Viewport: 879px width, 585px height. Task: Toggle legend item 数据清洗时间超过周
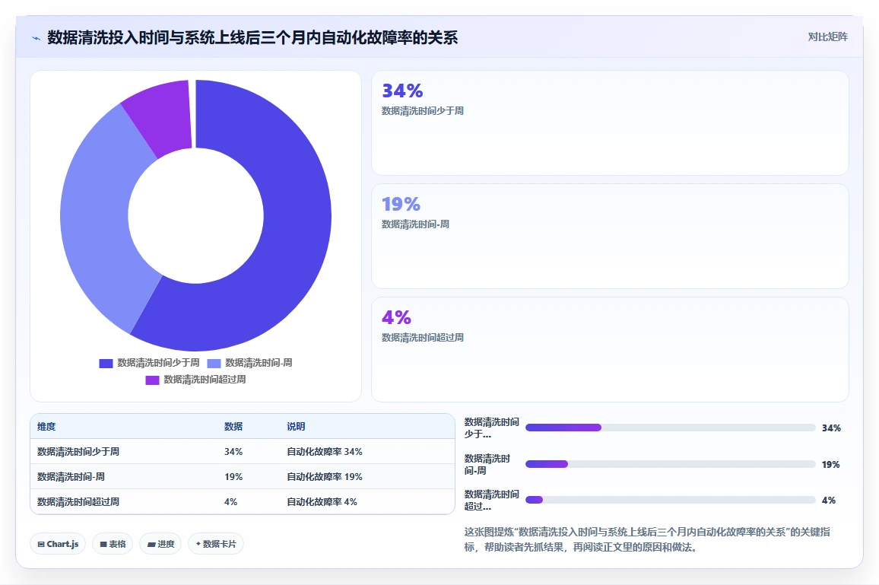click(x=195, y=380)
